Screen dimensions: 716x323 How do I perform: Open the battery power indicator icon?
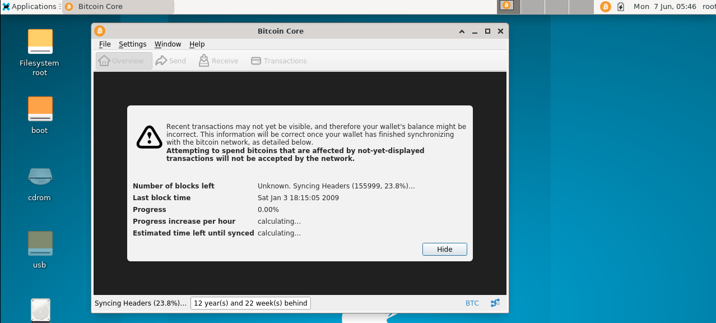click(x=621, y=7)
